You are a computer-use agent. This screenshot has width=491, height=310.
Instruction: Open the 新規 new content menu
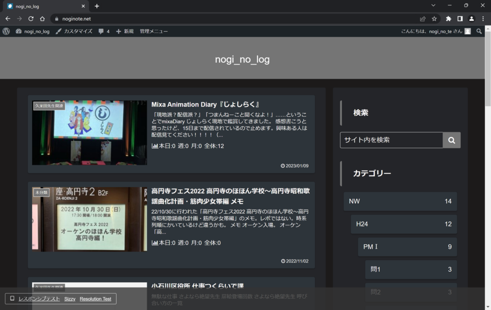125,31
